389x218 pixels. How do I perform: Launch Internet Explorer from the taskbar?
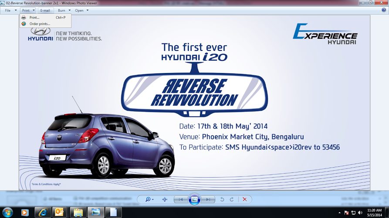pos(43,212)
